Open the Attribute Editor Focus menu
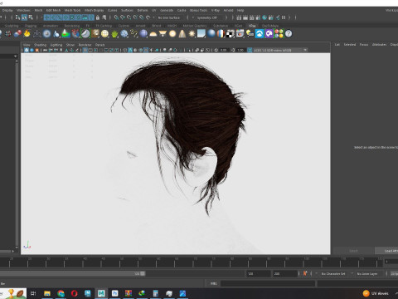The image size is (398, 299). pyautogui.click(x=364, y=45)
